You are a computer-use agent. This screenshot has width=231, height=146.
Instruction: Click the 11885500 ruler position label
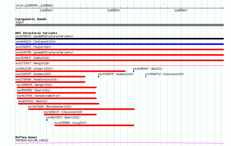[x=113, y=10]
